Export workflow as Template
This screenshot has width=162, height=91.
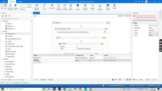(x=10, y=7)
